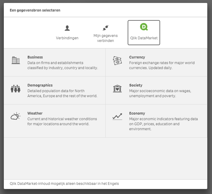
Task: Select the Verbindingen person icon
Action: pos(67,28)
